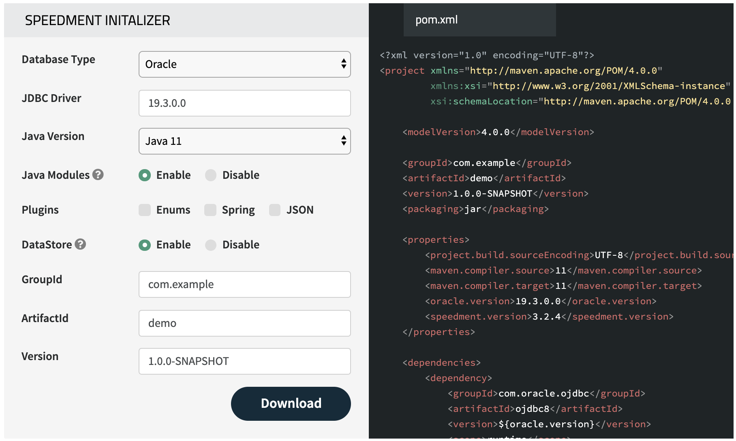Screen dimensions: 736x441
Task: Click the Download button
Action: click(x=291, y=403)
